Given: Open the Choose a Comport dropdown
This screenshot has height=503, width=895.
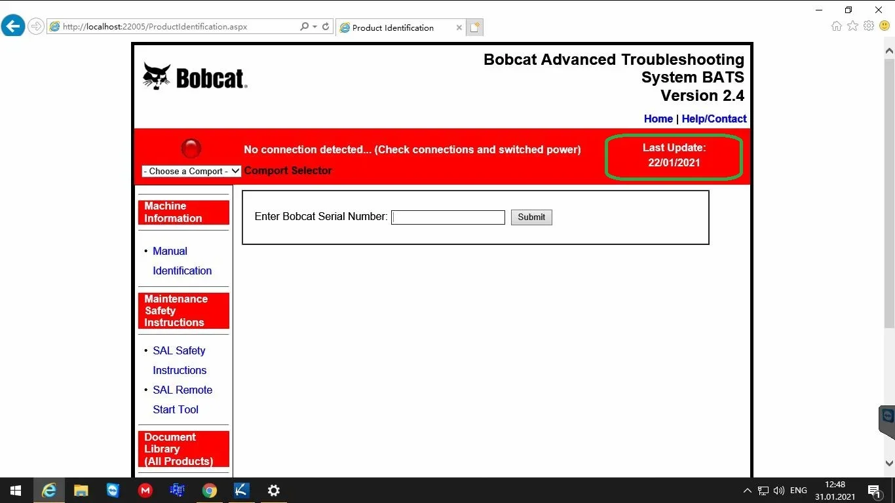Looking at the screenshot, I should [x=191, y=171].
